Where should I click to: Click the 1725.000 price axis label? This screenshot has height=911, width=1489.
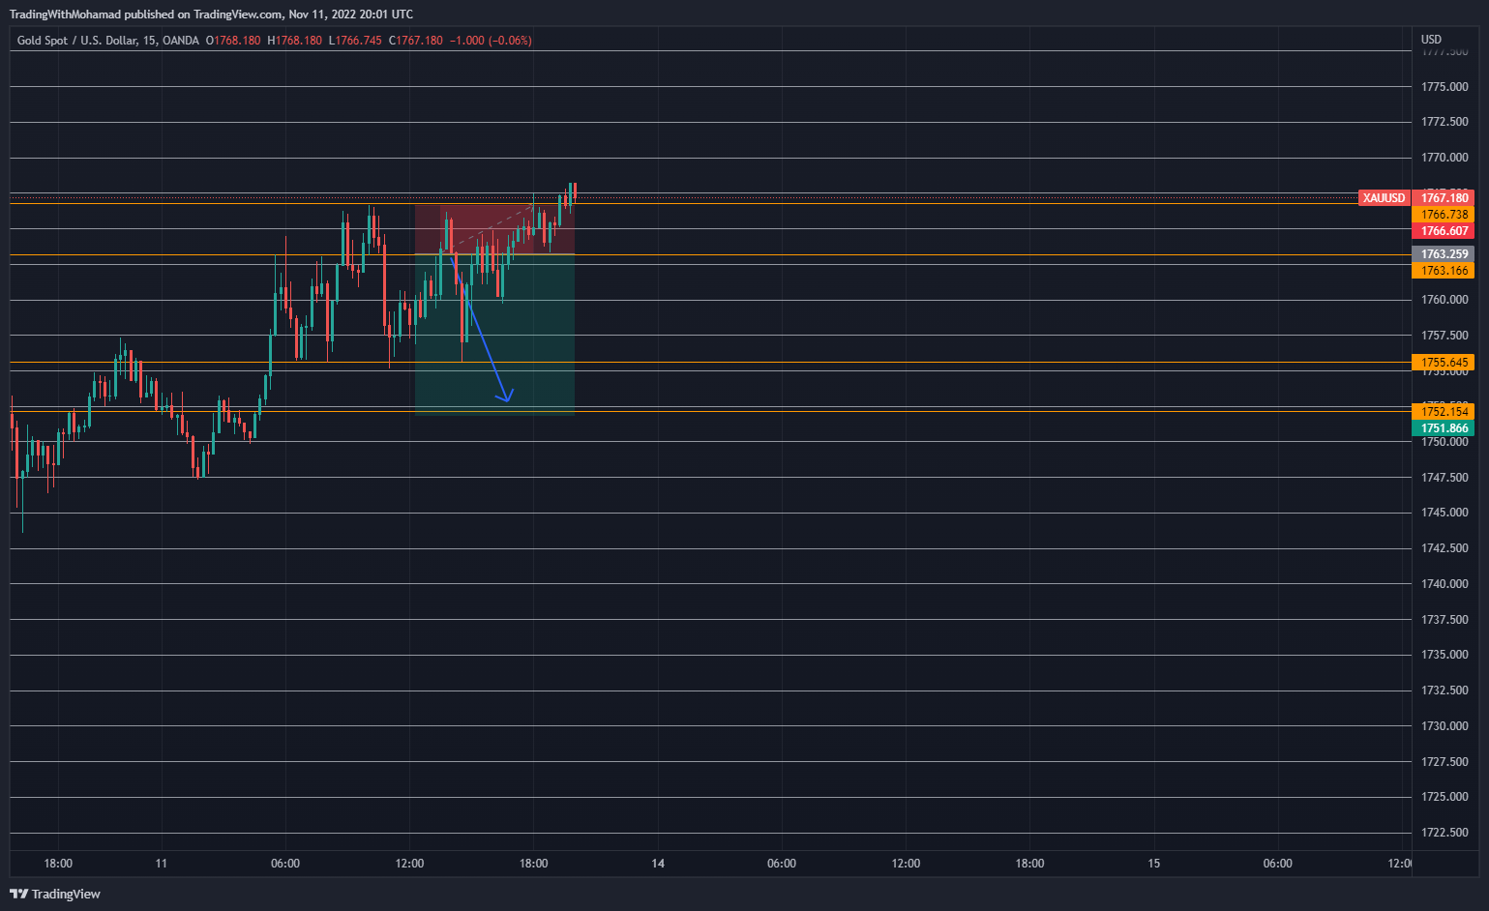click(1444, 797)
